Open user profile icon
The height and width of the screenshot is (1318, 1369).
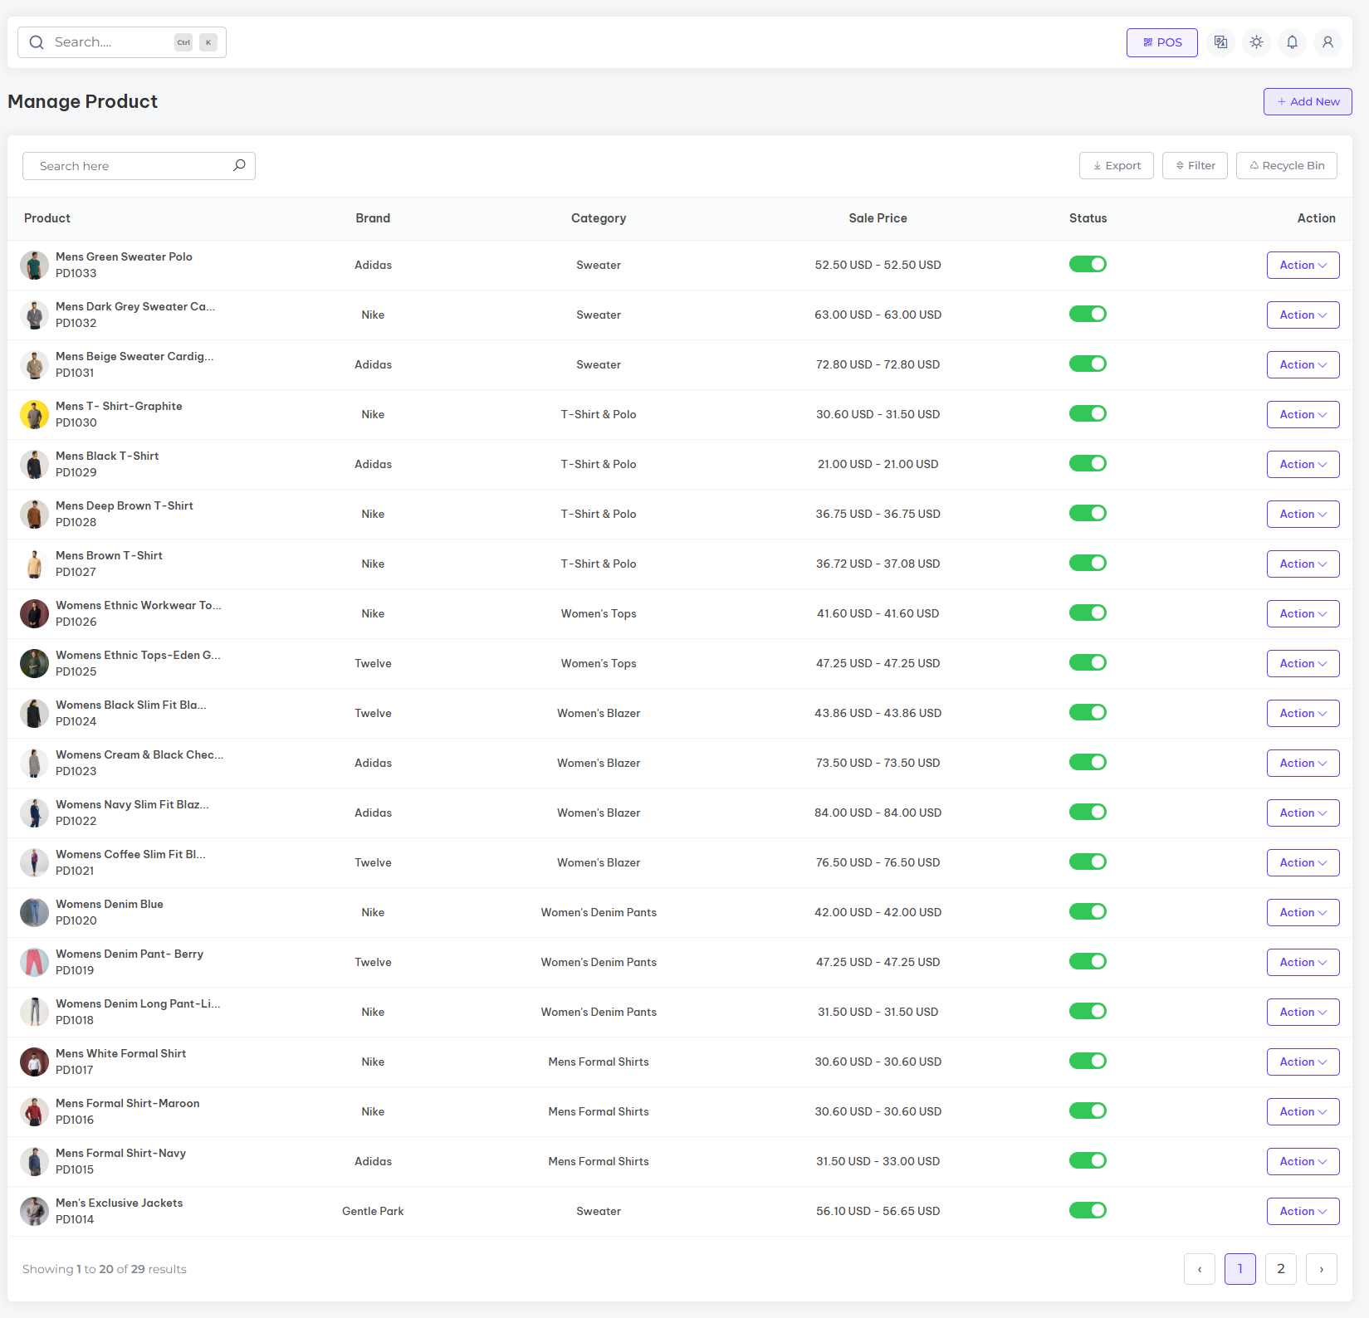1327,42
